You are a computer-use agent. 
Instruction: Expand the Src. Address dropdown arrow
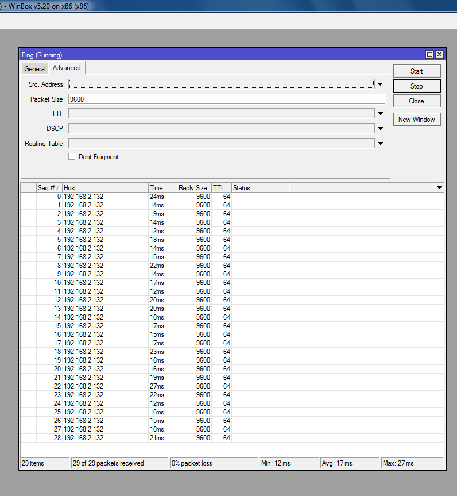pyautogui.click(x=380, y=84)
